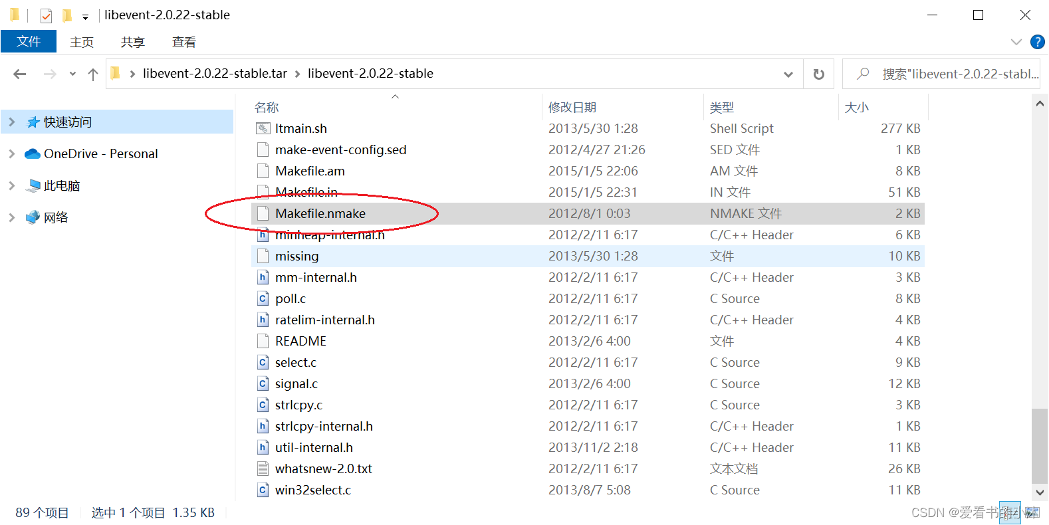Click the make-event-config.sed file icon
Image resolution: width=1049 pixels, height=525 pixels.
pyautogui.click(x=263, y=150)
